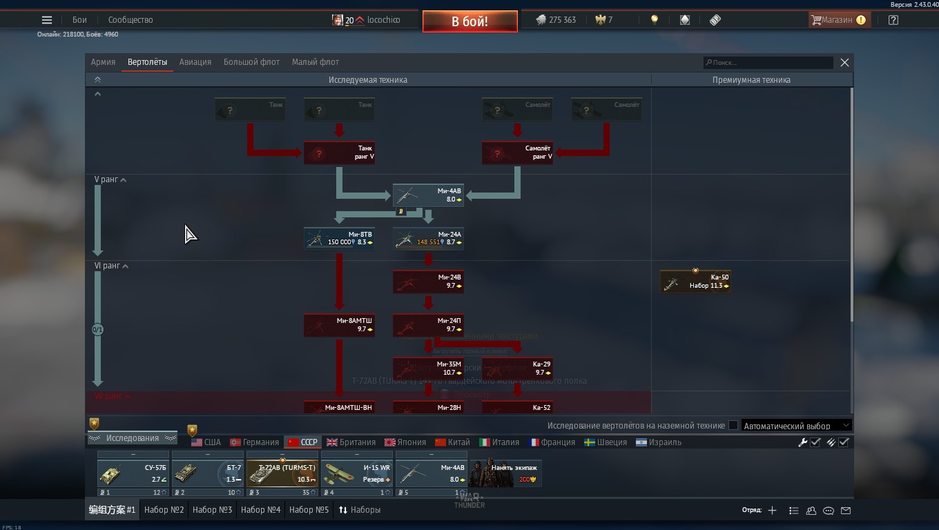
Task: Select the Набор №2 preset
Action: 164,510
